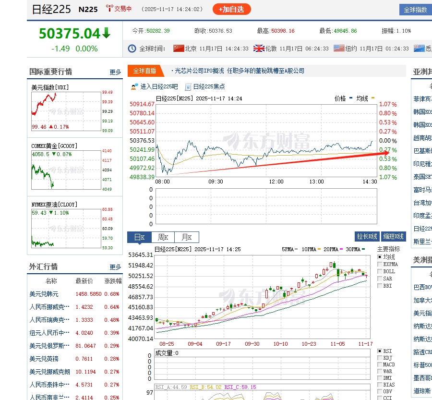Click the 成交量:0 label

(x=167, y=353)
